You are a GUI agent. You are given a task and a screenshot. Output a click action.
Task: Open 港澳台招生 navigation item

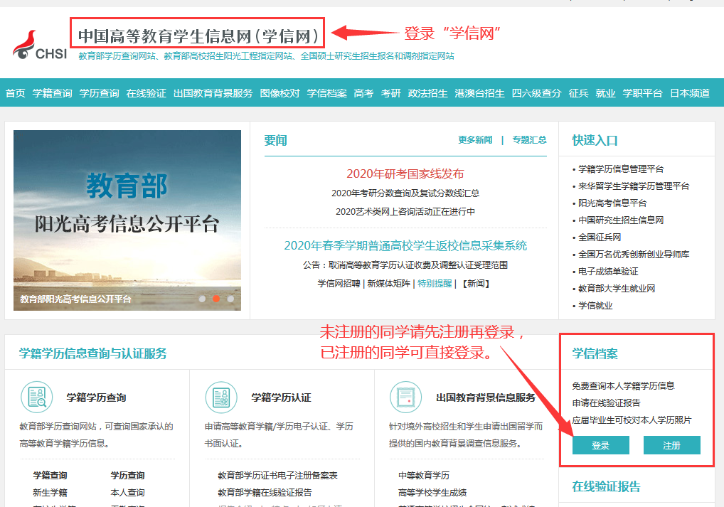[479, 93]
